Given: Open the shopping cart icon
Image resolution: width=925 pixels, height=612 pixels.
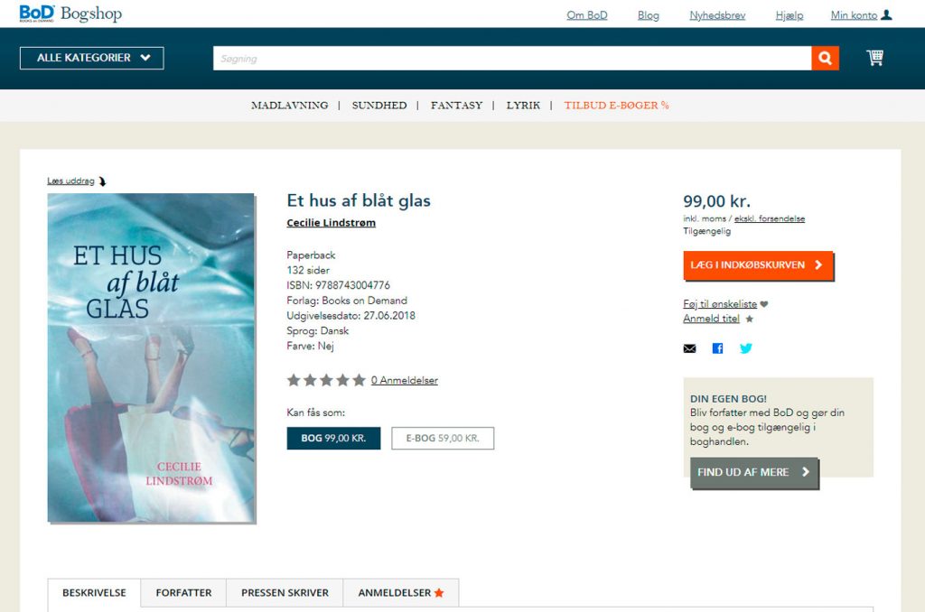Looking at the screenshot, I should click(x=874, y=58).
